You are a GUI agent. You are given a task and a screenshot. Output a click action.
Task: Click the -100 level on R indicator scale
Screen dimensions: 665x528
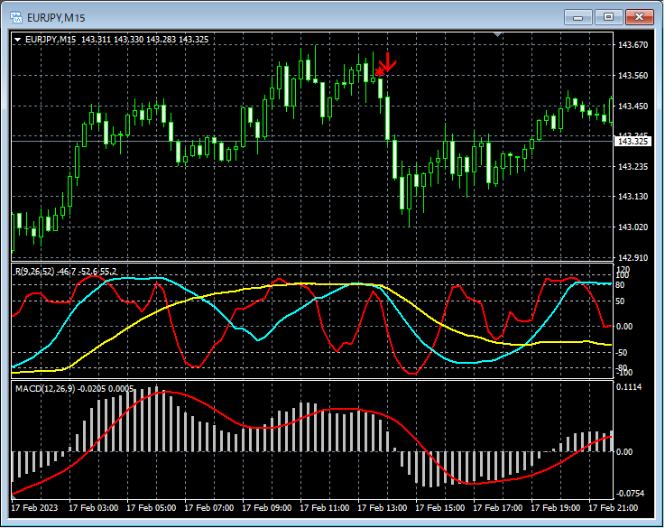pyautogui.click(x=623, y=373)
